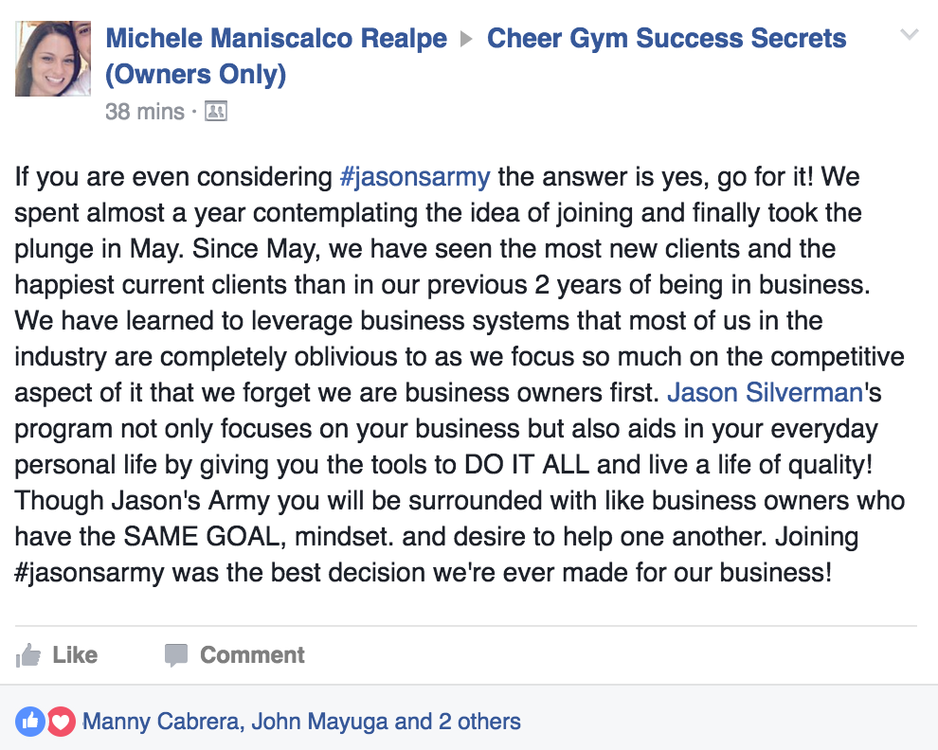Show the 2 others who reacted
Viewport: 938px width, 750px height.
(x=479, y=722)
